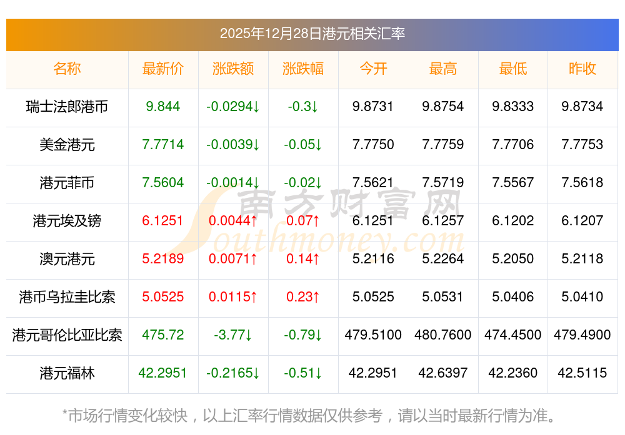Click low value 9.8333
The image size is (625, 435).
tap(513, 106)
